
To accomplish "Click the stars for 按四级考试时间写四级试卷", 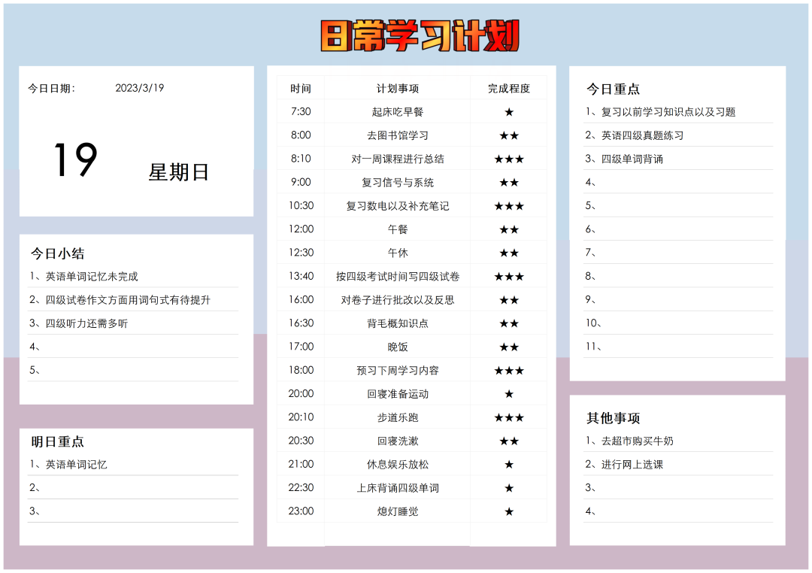I will coord(509,277).
